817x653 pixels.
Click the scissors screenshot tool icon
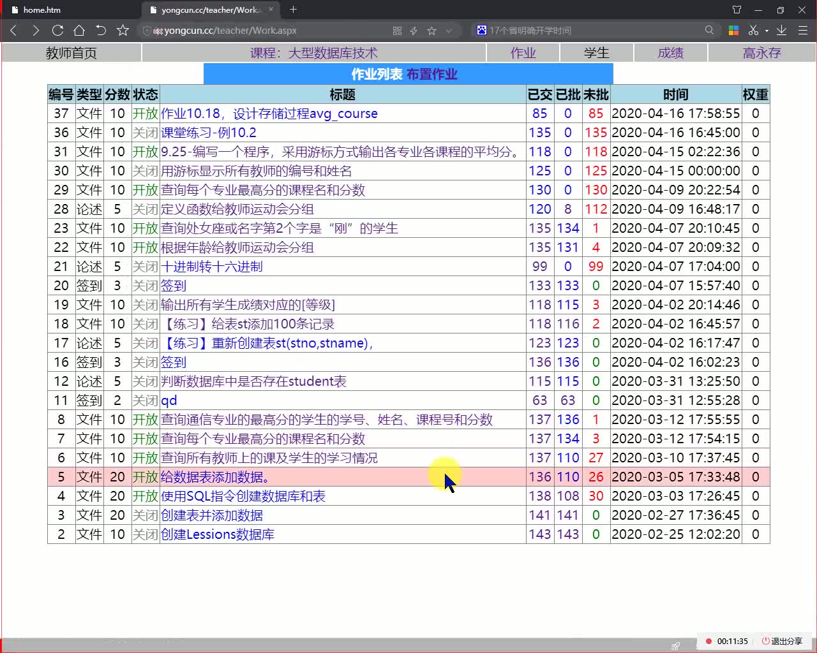(x=753, y=30)
